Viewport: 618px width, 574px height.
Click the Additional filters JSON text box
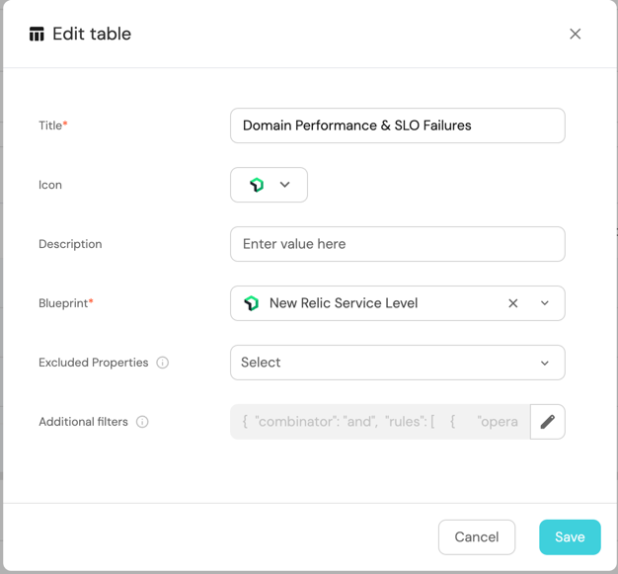pyautogui.click(x=380, y=422)
